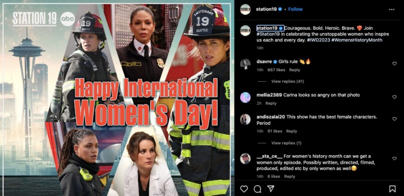This screenshot has height=196, width=404.
Task: Open the comment bubble icon
Action: 257,189
